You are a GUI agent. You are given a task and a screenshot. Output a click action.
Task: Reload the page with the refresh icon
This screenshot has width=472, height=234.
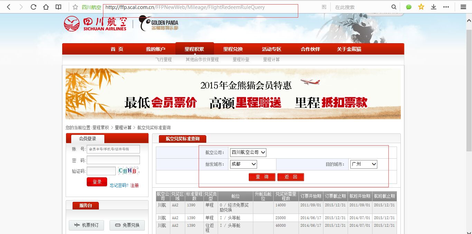[x=34, y=7]
